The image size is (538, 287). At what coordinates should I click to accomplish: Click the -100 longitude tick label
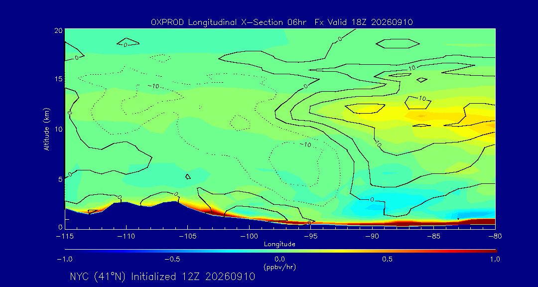249,237
